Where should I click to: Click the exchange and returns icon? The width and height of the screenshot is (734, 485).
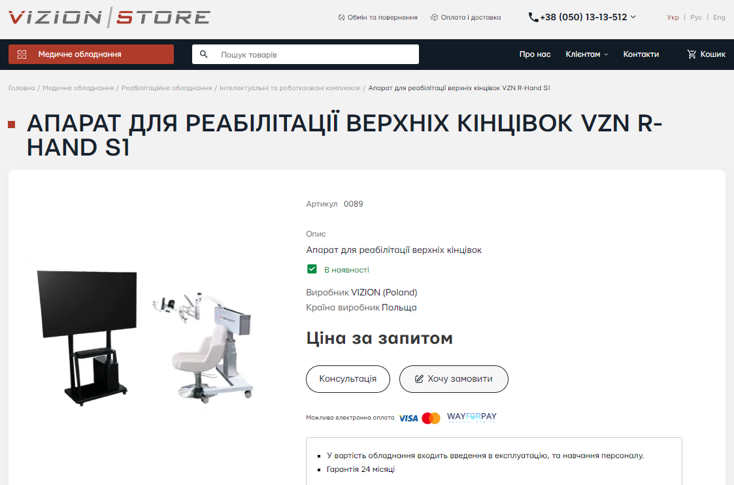click(x=341, y=17)
